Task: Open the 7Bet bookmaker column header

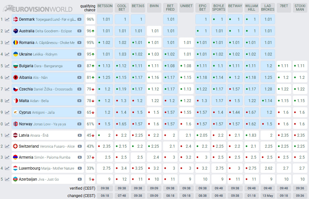Action: click(284, 8)
